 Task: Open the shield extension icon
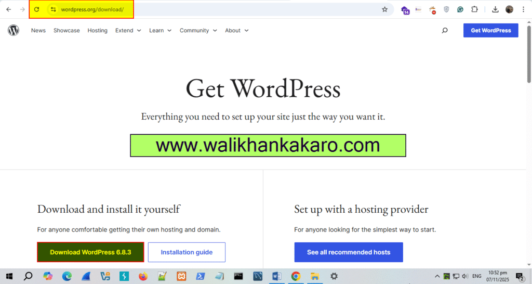tap(446, 9)
